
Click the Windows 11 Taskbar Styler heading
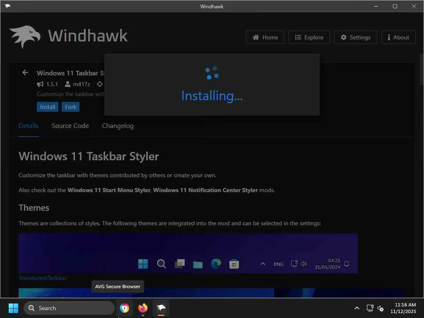[x=89, y=156]
